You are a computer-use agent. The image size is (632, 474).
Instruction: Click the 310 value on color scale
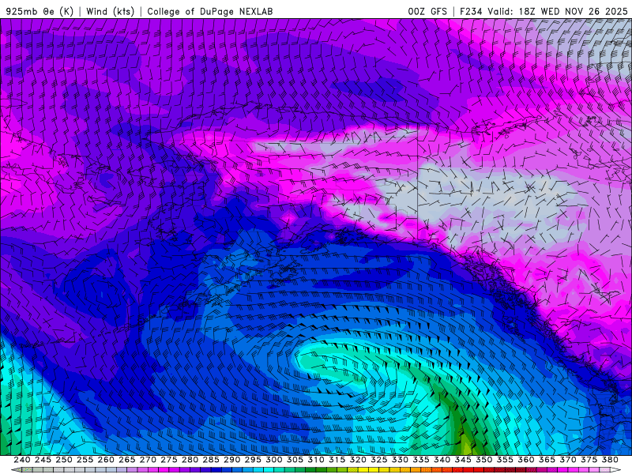pyautogui.click(x=315, y=460)
